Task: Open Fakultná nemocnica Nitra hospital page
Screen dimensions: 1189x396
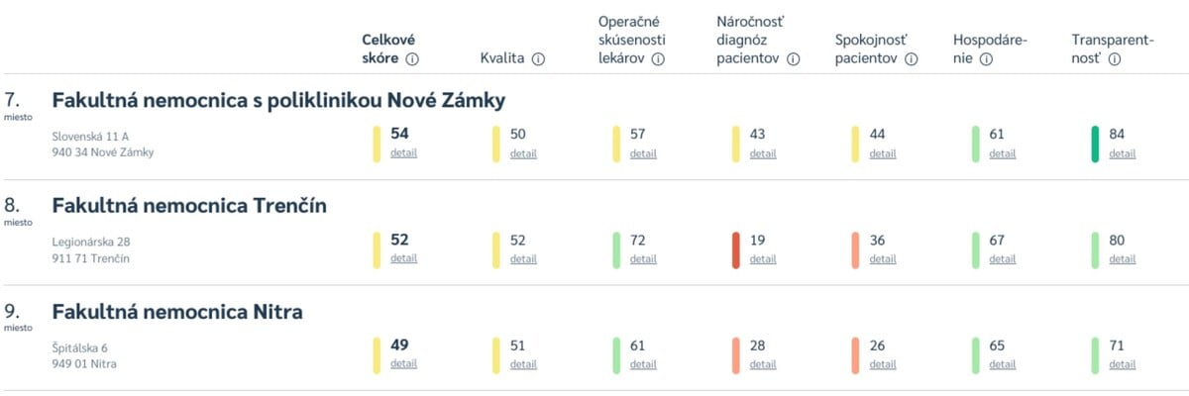Action: (x=177, y=312)
